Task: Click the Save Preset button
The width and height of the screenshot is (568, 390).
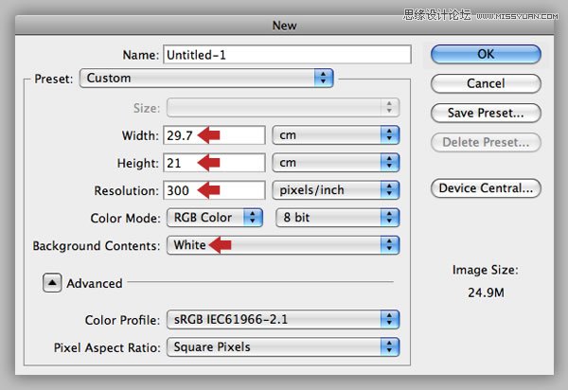Action: (x=486, y=113)
